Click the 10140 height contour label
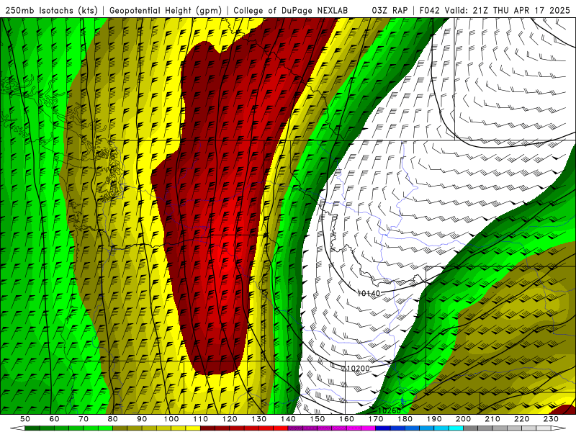Viewport: 576px width, 432px height. [x=369, y=293]
